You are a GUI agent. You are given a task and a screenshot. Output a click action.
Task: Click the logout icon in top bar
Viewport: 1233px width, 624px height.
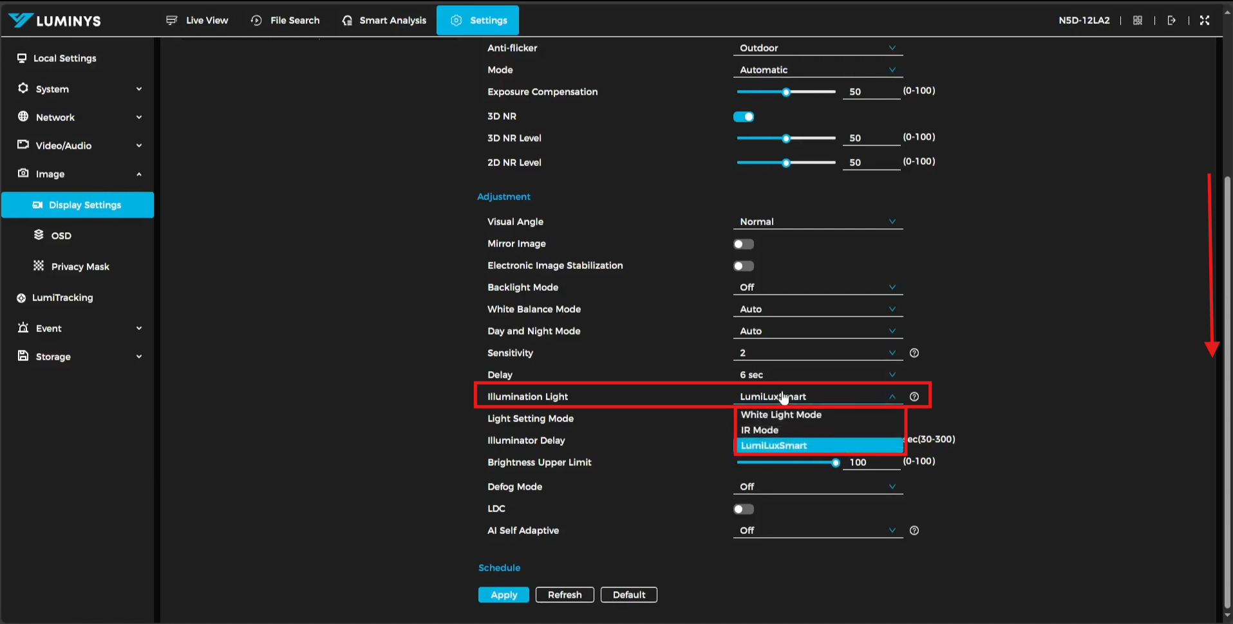(1171, 21)
